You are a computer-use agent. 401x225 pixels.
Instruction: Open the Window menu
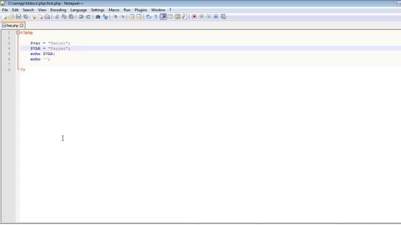tap(158, 10)
